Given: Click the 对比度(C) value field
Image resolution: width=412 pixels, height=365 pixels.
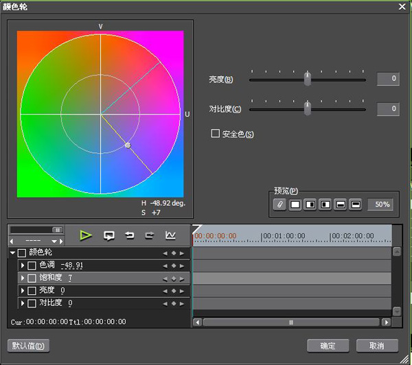Looking at the screenshot, I should (388, 108).
